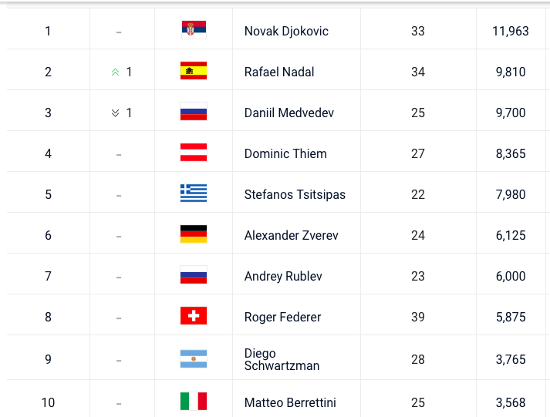Click Matteo Berrettini's name
The width and height of the screenshot is (550, 417).
[x=290, y=402]
